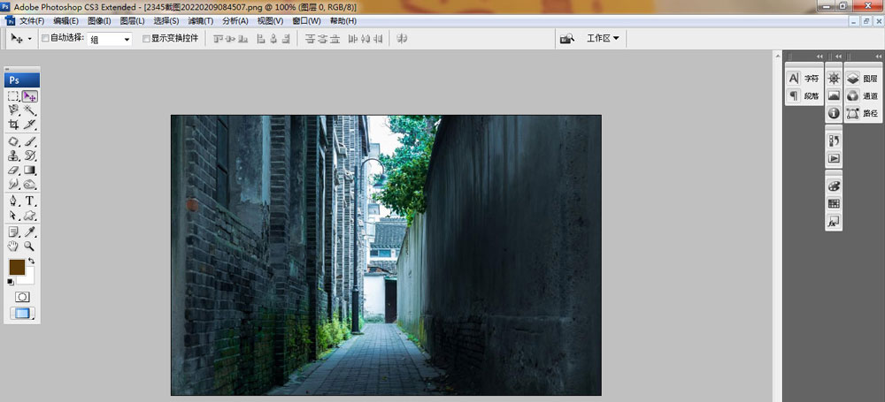Click the brown foreground color swatch

tap(16, 267)
